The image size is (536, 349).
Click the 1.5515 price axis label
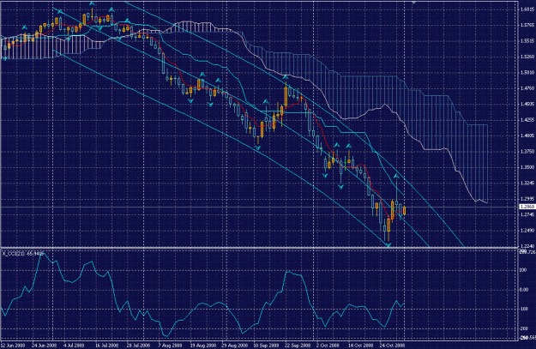coord(527,40)
